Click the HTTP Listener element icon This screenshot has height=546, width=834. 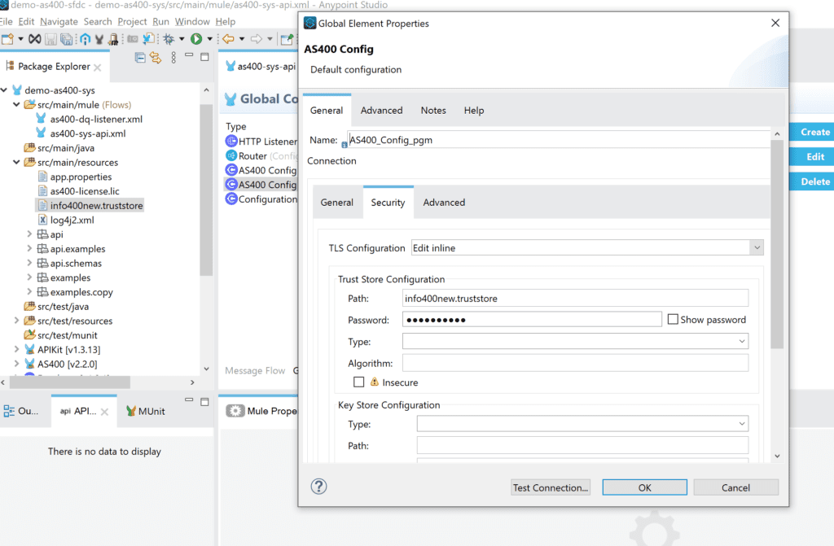(x=230, y=141)
